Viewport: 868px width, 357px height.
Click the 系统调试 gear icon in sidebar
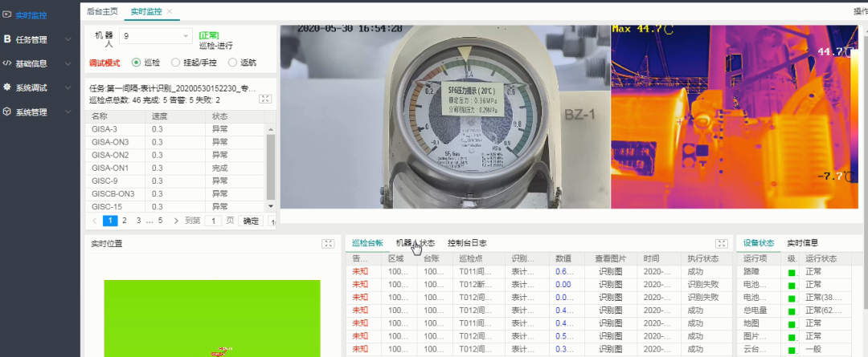click(x=8, y=87)
